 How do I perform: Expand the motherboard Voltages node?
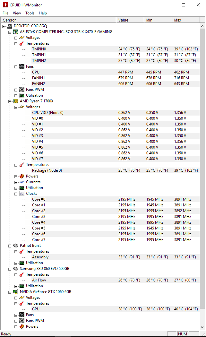tap(16, 38)
